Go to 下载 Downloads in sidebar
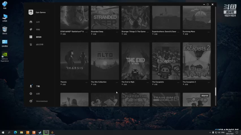241x135 pixels. [x=38, y=86]
